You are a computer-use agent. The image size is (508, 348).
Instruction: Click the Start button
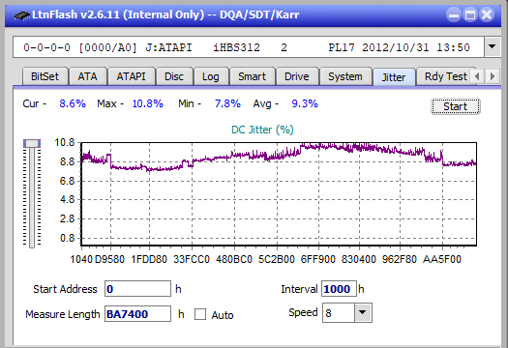pyautogui.click(x=456, y=106)
